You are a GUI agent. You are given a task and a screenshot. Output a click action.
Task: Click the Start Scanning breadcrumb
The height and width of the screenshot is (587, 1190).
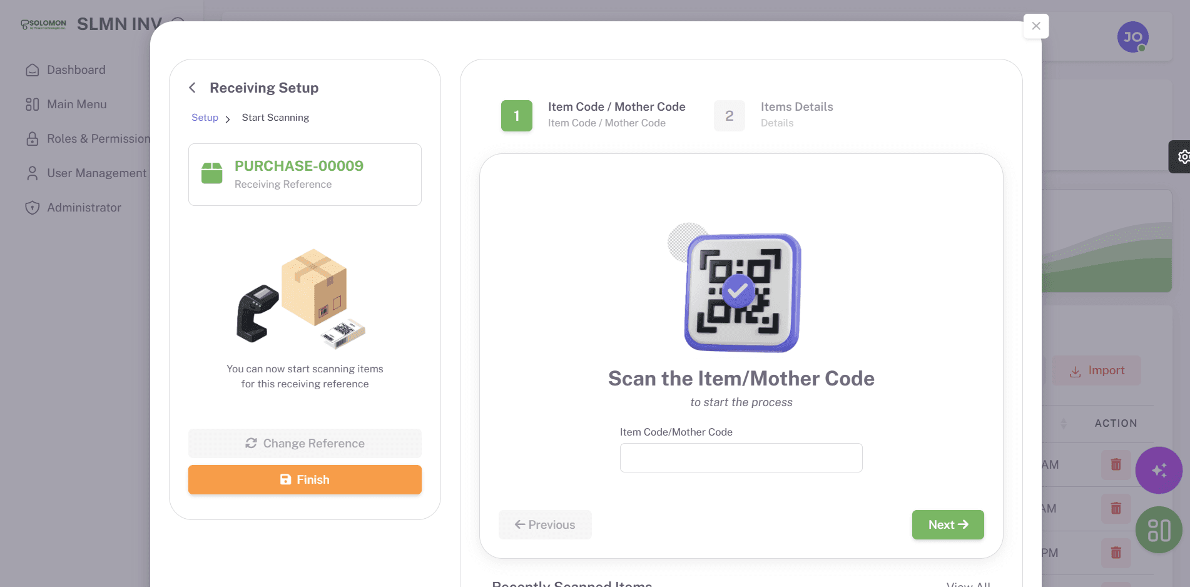(x=275, y=118)
